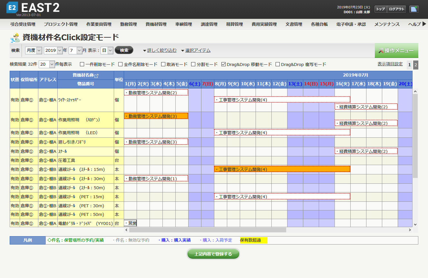This screenshot has width=428, height=278.
Task: Click horizontal scrollbar left arrow
Action: point(126,230)
